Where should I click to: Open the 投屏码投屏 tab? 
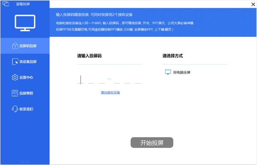point(25,46)
